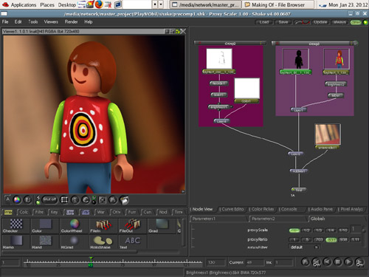
Task: Click the letter A button in the viewer toolbar
Action: coord(7,199)
